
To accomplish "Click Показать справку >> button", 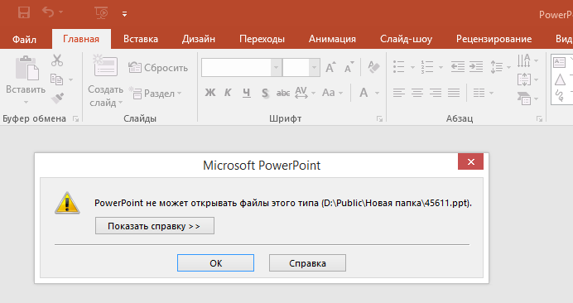I will tap(155, 226).
